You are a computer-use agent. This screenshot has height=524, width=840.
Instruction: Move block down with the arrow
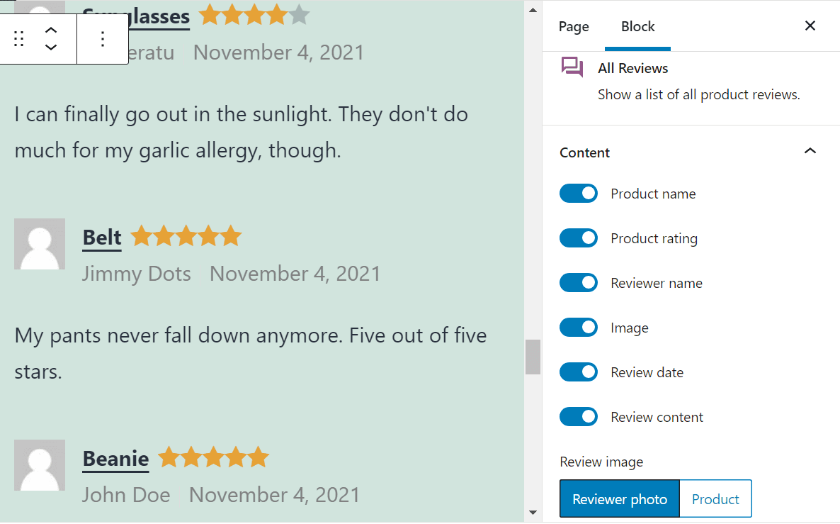click(x=51, y=48)
